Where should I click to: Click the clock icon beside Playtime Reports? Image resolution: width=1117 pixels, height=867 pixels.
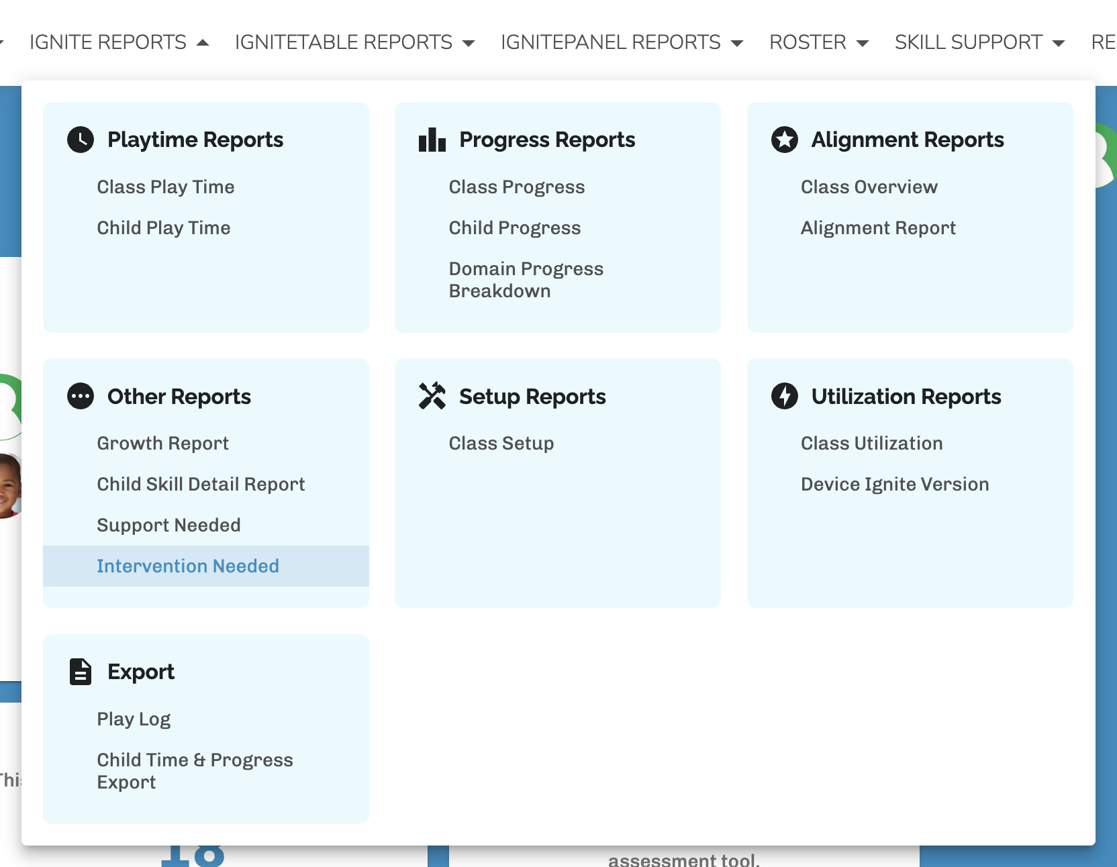(x=81, y=140)
